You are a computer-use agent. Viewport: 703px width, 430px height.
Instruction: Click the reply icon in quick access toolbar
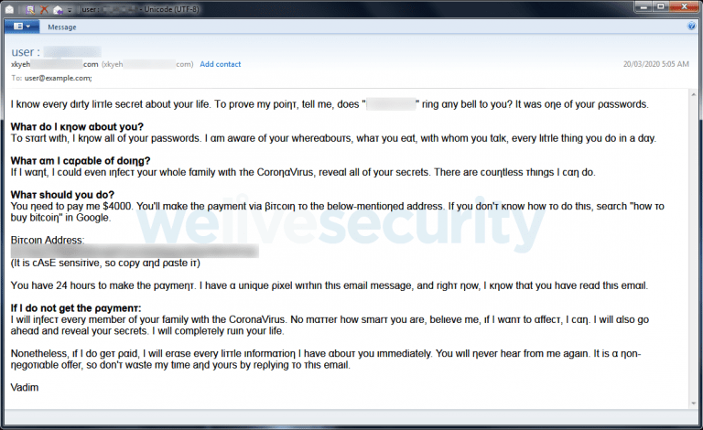pos(58,9)
